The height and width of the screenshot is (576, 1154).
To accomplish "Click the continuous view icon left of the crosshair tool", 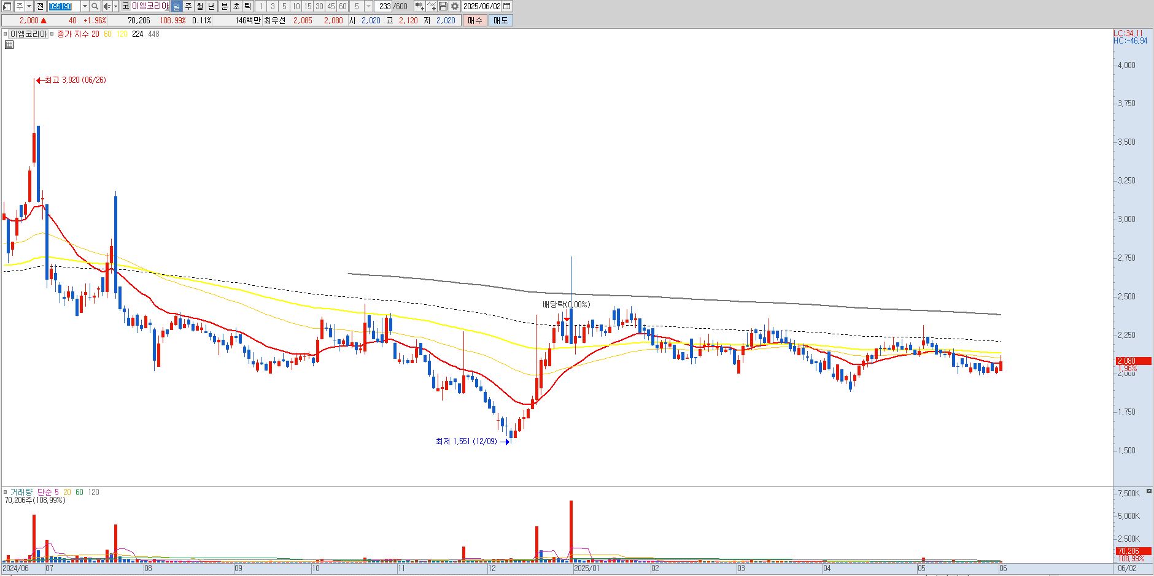I will [x=419, y=6].
